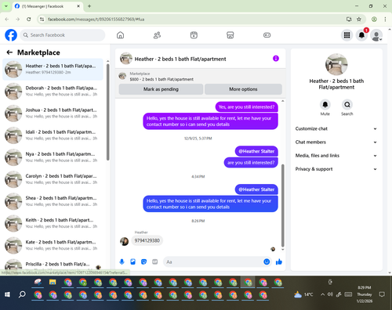Expand Customize chat section

(336, 128)
